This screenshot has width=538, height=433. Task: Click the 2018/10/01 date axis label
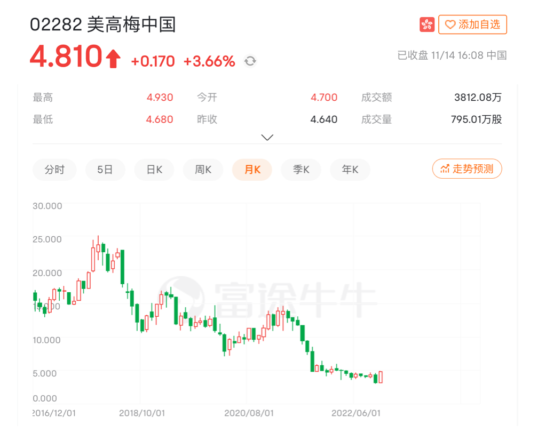[142, 413]
